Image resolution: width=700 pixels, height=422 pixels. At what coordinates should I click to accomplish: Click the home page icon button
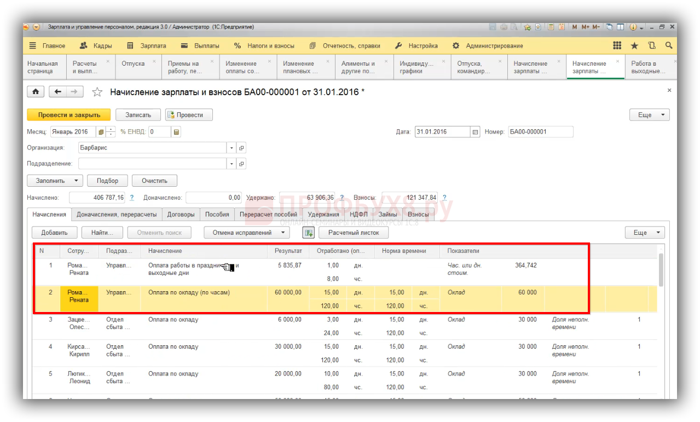tap(36, 92)
